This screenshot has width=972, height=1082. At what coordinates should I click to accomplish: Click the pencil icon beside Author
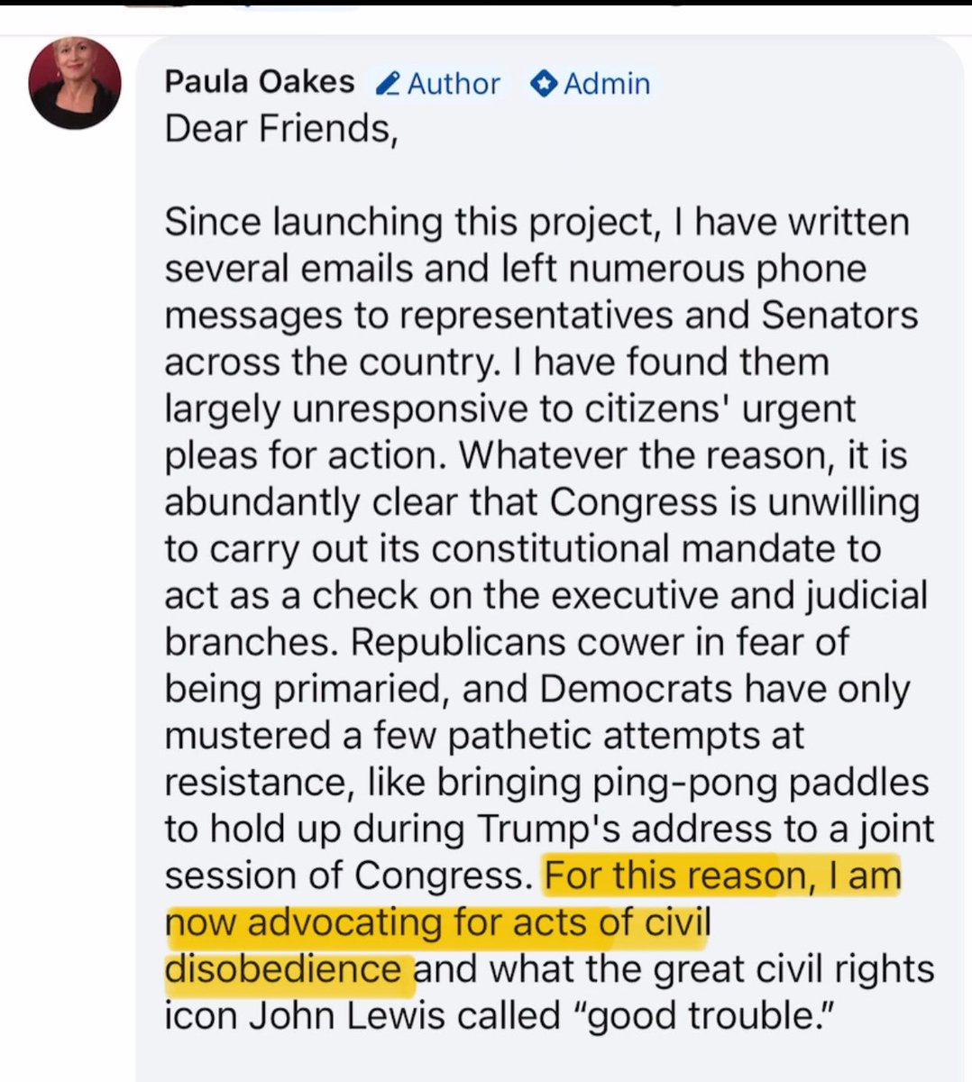pyautogui.click(x=389, y=85)
